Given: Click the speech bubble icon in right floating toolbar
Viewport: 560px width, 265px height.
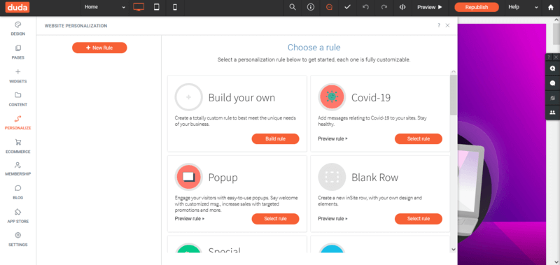Looking at the screenshot, I should (552, 83).
